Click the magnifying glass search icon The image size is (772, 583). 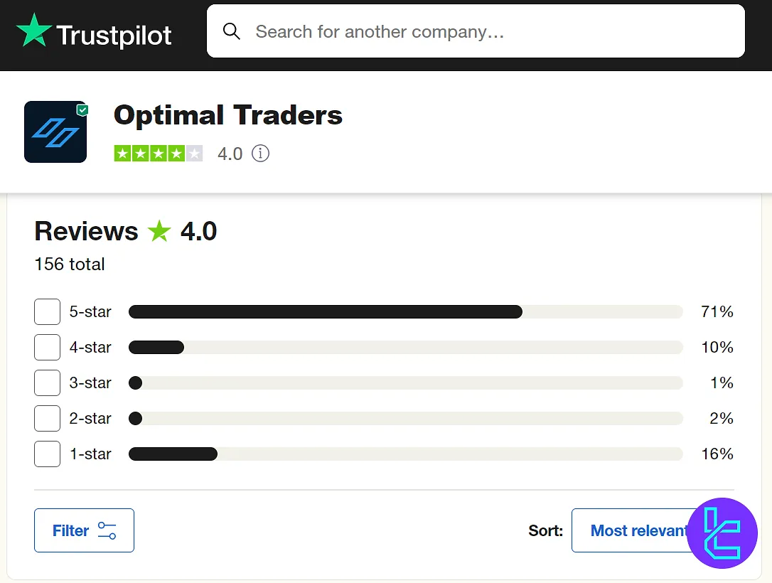click(x=231, y=31)
